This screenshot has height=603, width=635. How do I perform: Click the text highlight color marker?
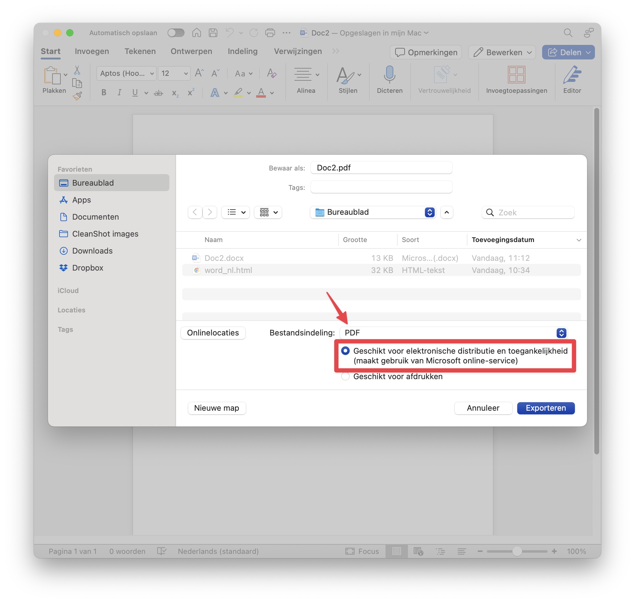coord(238,93)
